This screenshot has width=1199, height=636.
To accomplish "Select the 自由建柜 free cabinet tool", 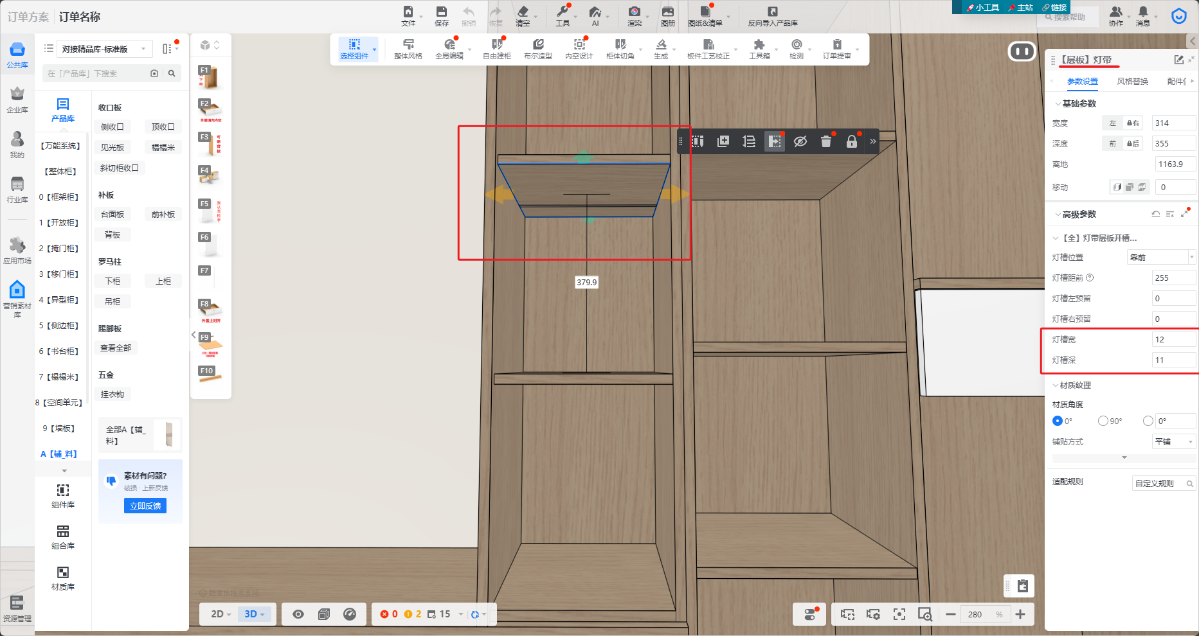I will tap(497, 48).
